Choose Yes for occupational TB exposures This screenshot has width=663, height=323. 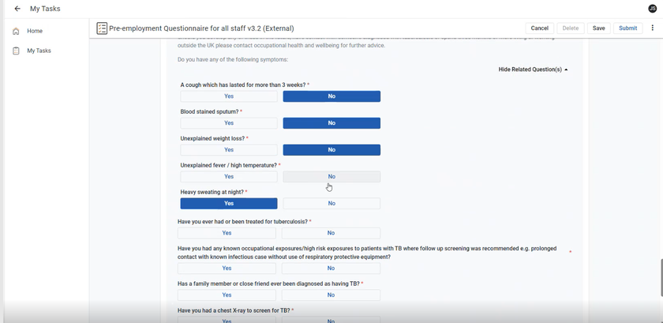(x=227, y=268)
